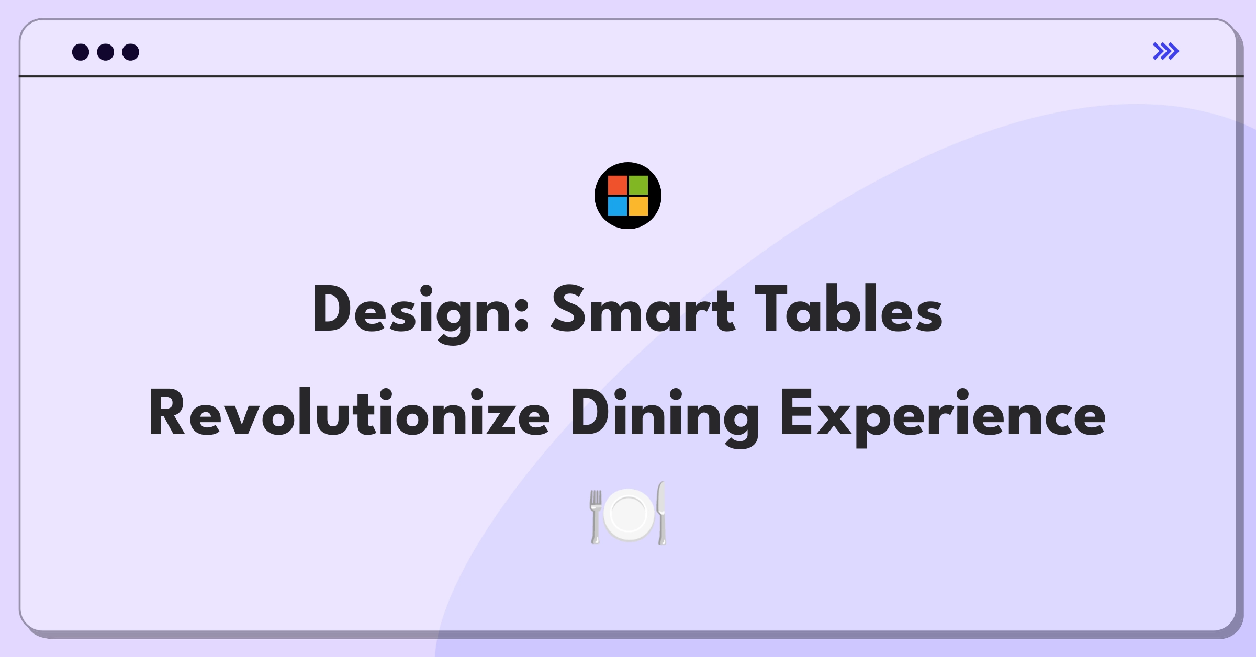1256x657 pixels.
Task: Click the browser window border expander
Action: [1167, 51]
